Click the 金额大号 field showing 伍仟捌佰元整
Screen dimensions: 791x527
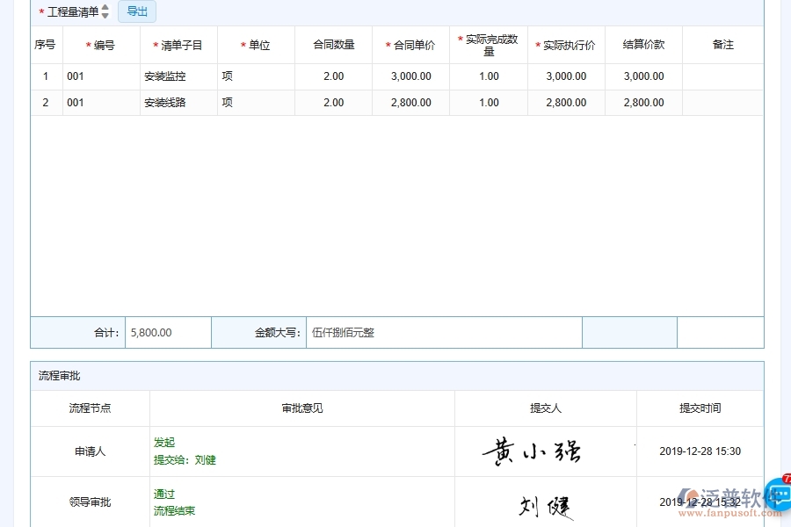[x=439, y=332]
